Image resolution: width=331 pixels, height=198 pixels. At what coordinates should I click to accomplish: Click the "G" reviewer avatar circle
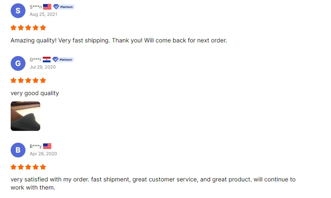point(18,63)
